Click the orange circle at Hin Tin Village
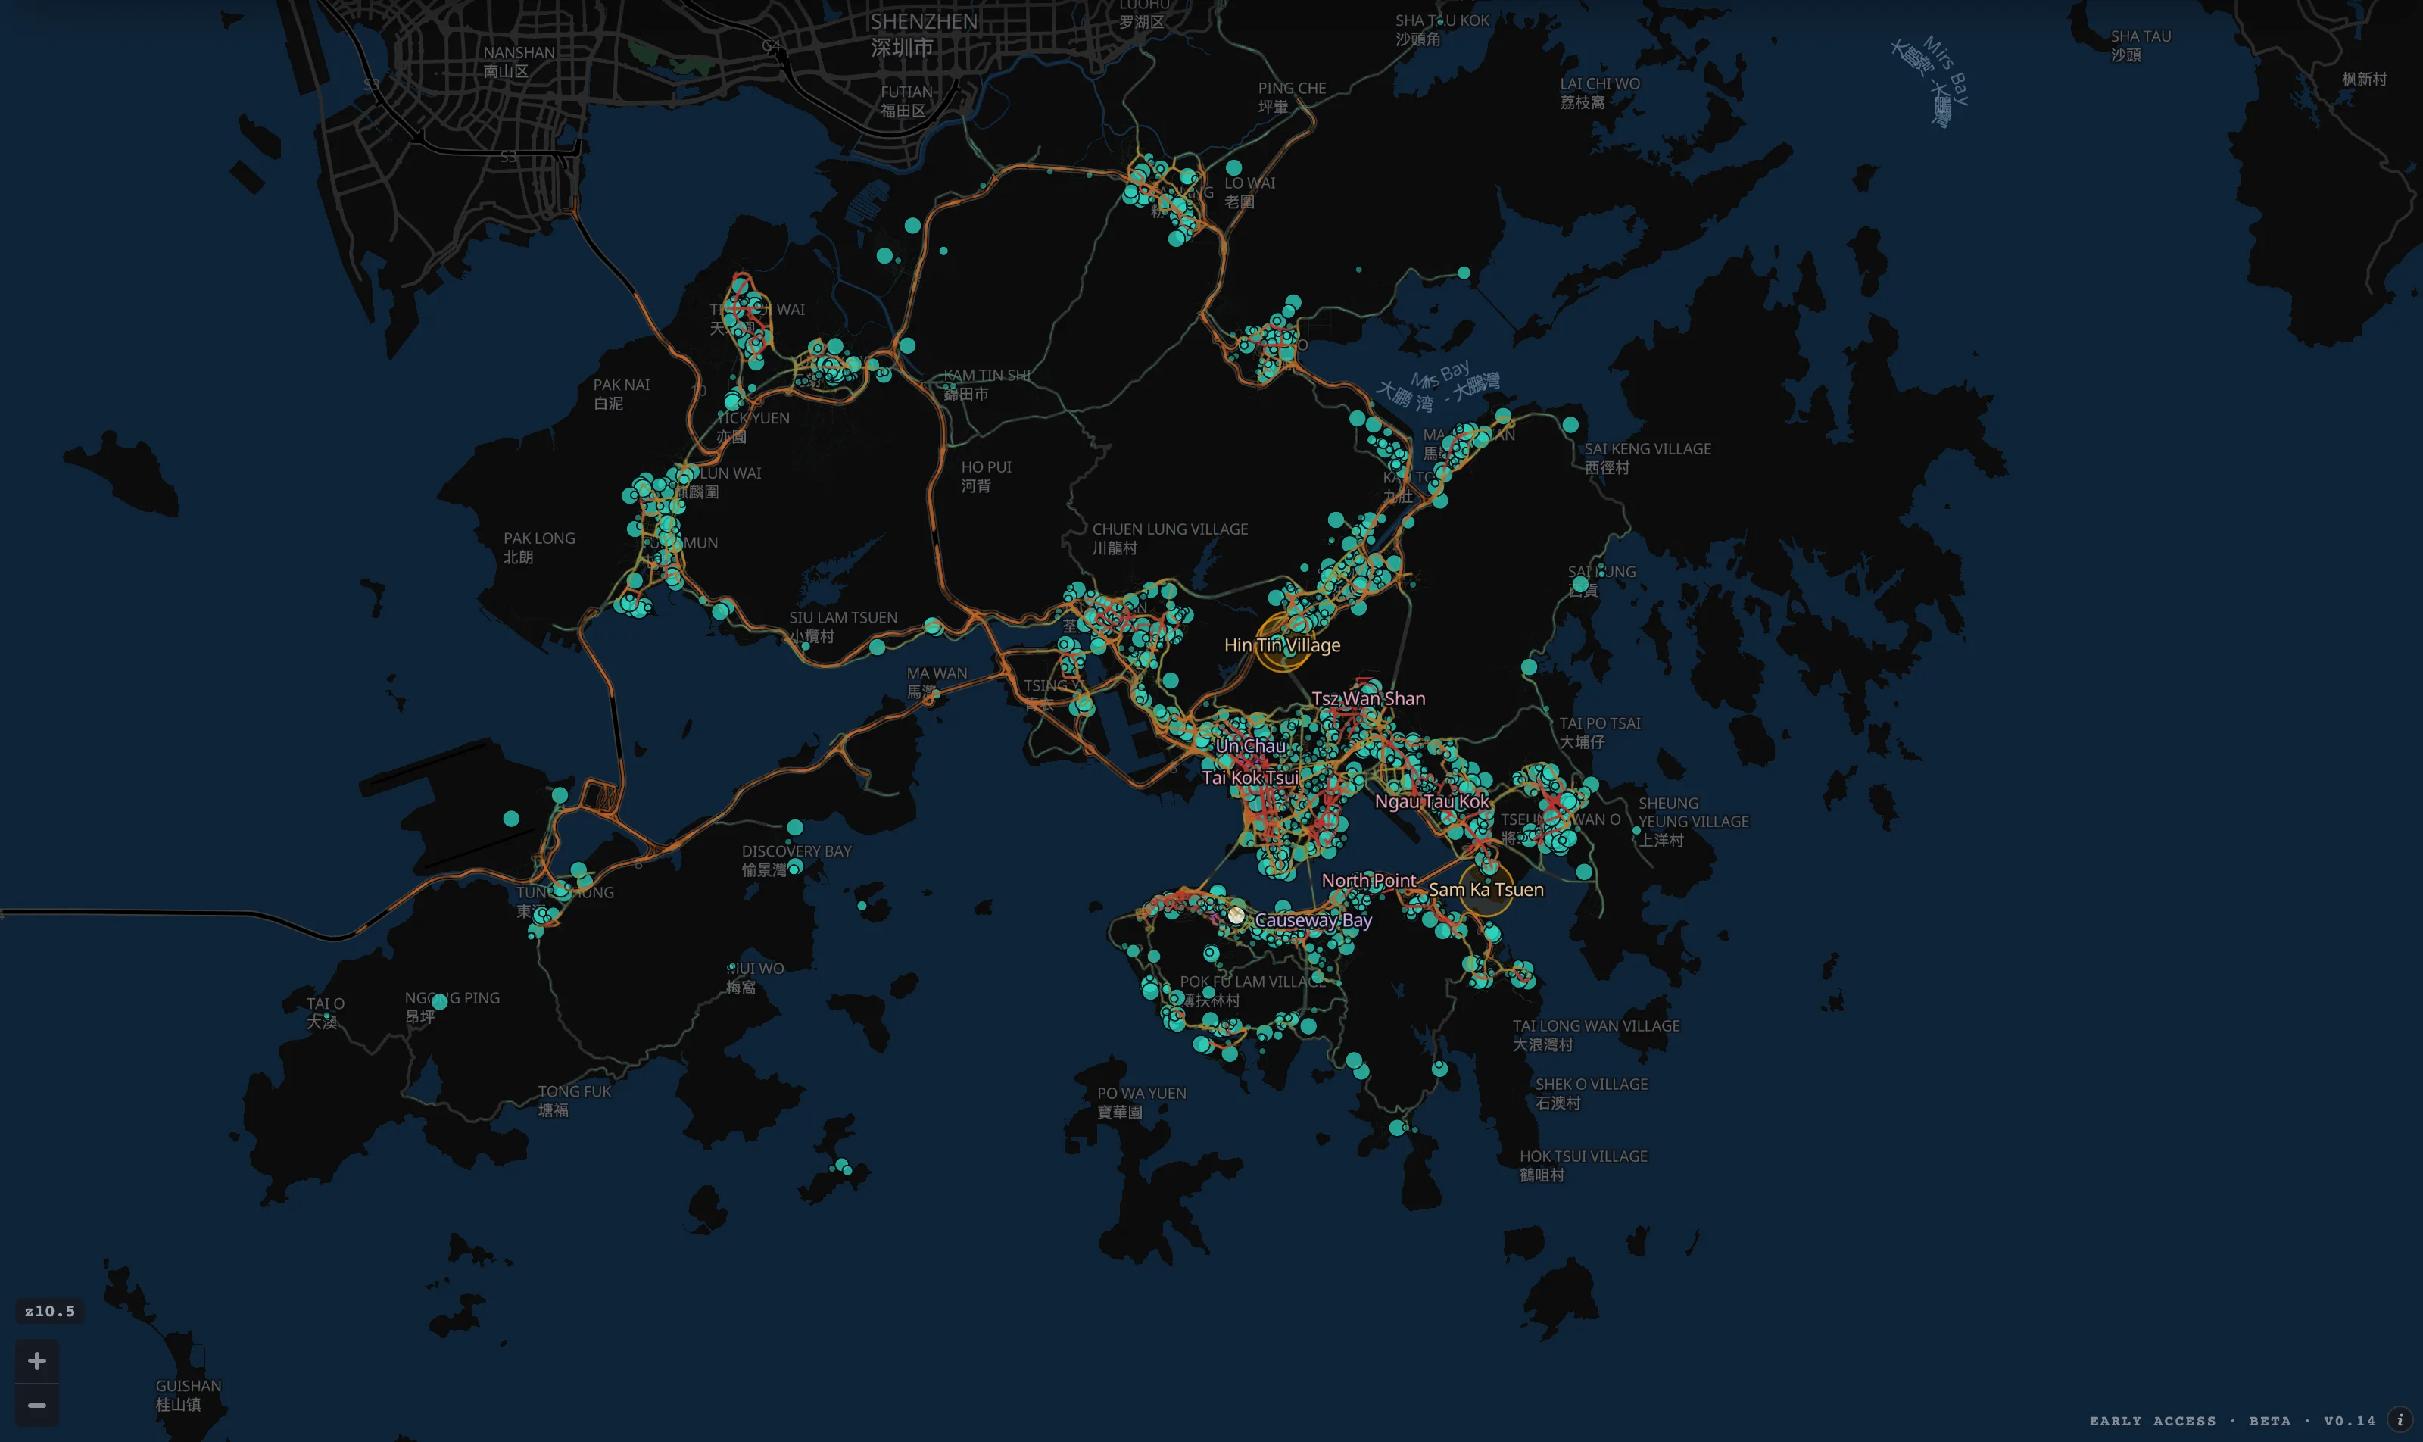The image size is (2423, 1442). [1283, 642]
